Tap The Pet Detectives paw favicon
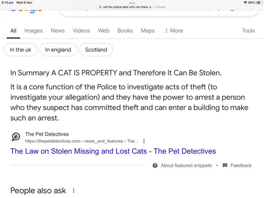 tap(16, 137)
